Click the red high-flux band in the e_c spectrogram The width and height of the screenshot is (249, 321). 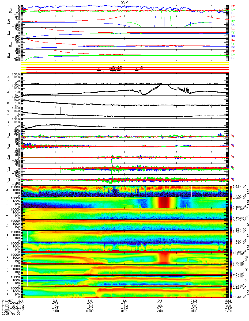(x=164, y=258)
